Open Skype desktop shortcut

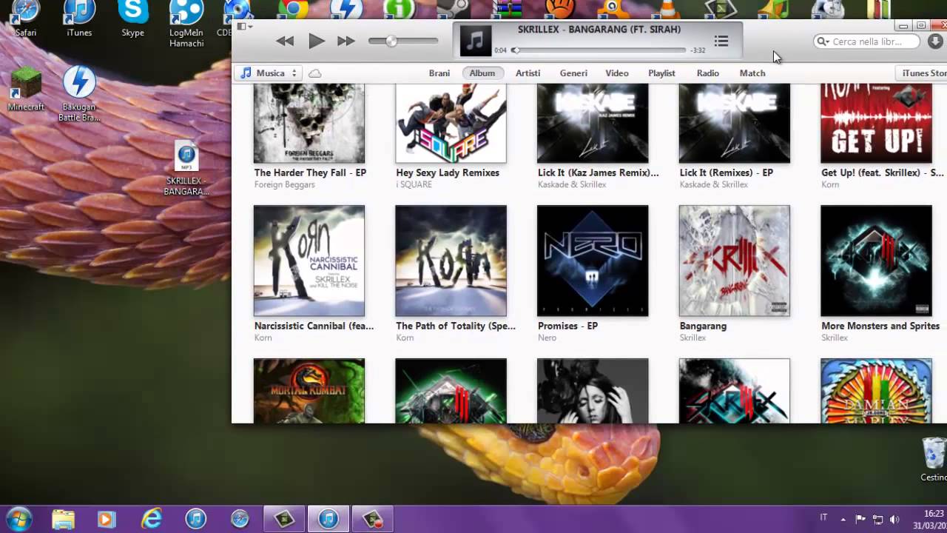point(133,19)
